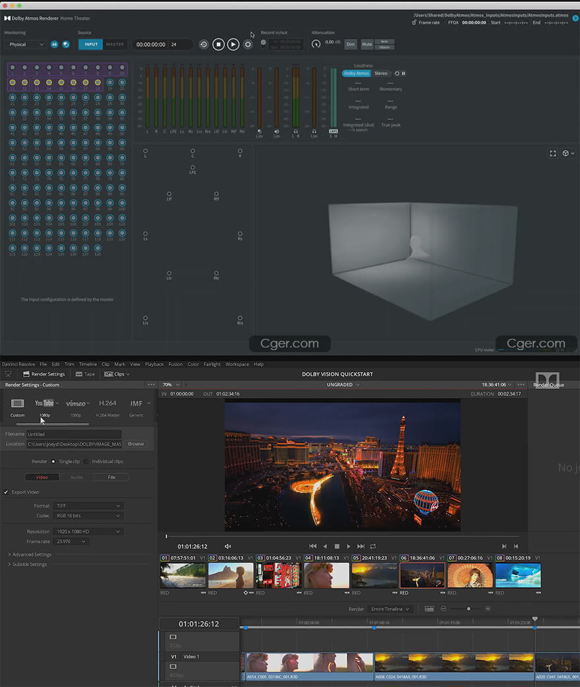Viewport: 580px width, 687px height.
Task: Click the timeline zoom slider handle
Action: pyautogui.click(x=469, y=609)
